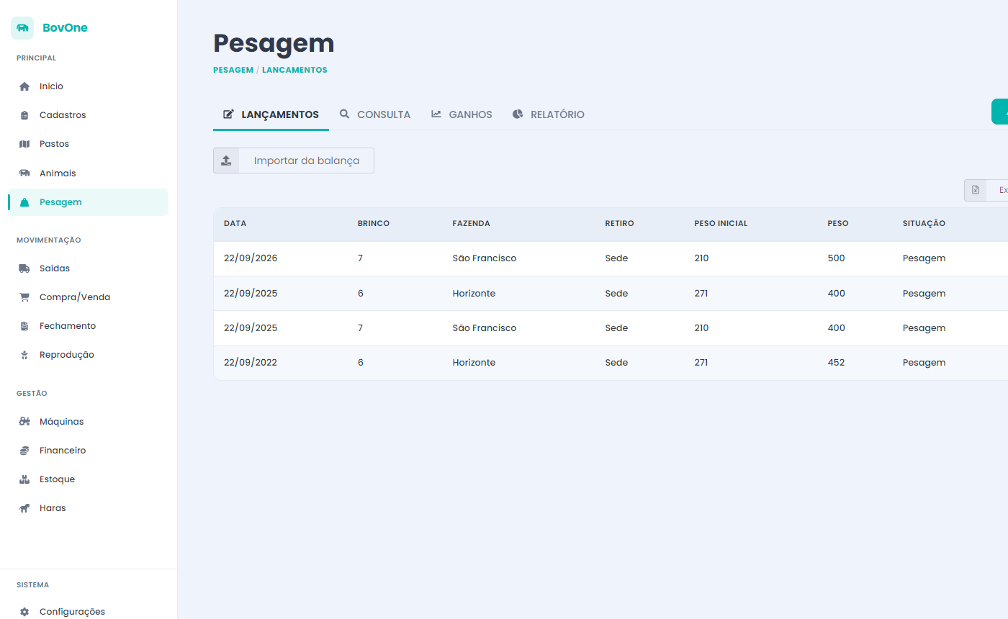The image size is (1008, 619).
Task: Click the Cadastros clipboard icon
Action: pos(24,115)
